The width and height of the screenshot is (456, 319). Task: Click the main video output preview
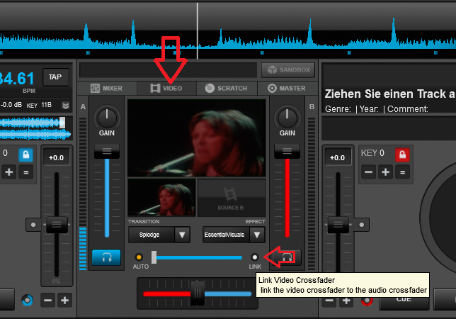pyautogui.click(x=197, y=138)
